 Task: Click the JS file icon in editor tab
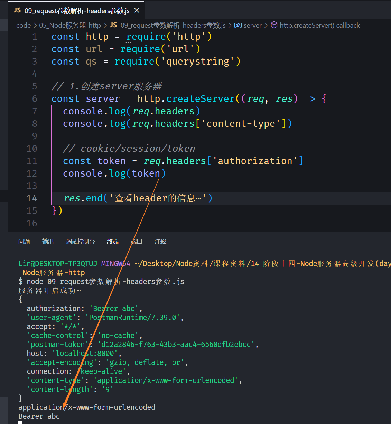[x=17, y=10]
